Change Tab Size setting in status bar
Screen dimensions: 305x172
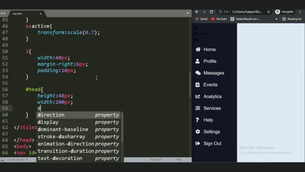click(156, 160)
